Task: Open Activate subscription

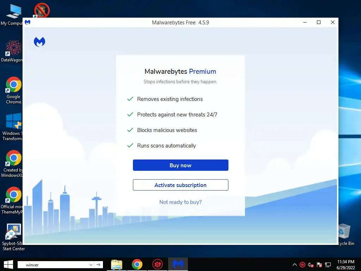Action: point(180,185)
